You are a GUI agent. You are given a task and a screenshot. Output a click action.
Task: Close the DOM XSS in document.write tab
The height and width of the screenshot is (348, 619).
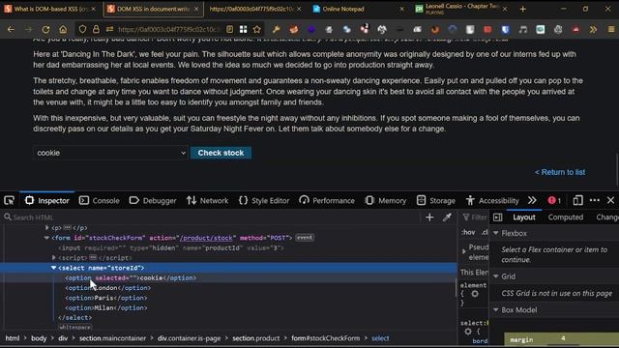click(x=196, y=9)
